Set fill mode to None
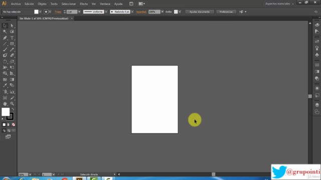Viewport: 321px width, 180px height. [x=14, y=124]
